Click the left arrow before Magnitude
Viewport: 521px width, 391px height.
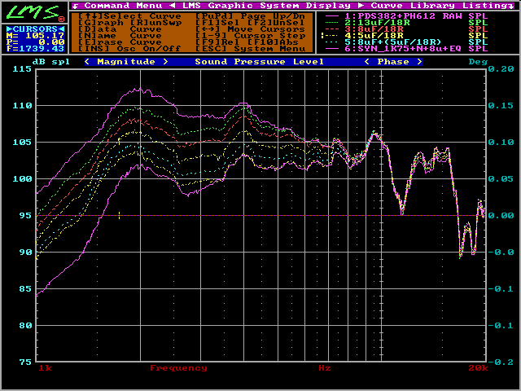[x=87, y=62]
